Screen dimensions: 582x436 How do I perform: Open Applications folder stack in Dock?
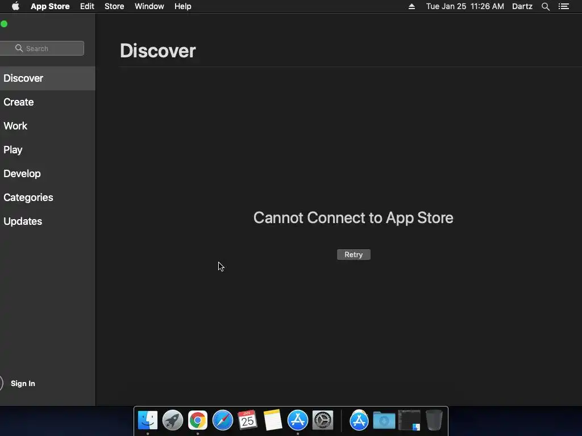(359, 421)
